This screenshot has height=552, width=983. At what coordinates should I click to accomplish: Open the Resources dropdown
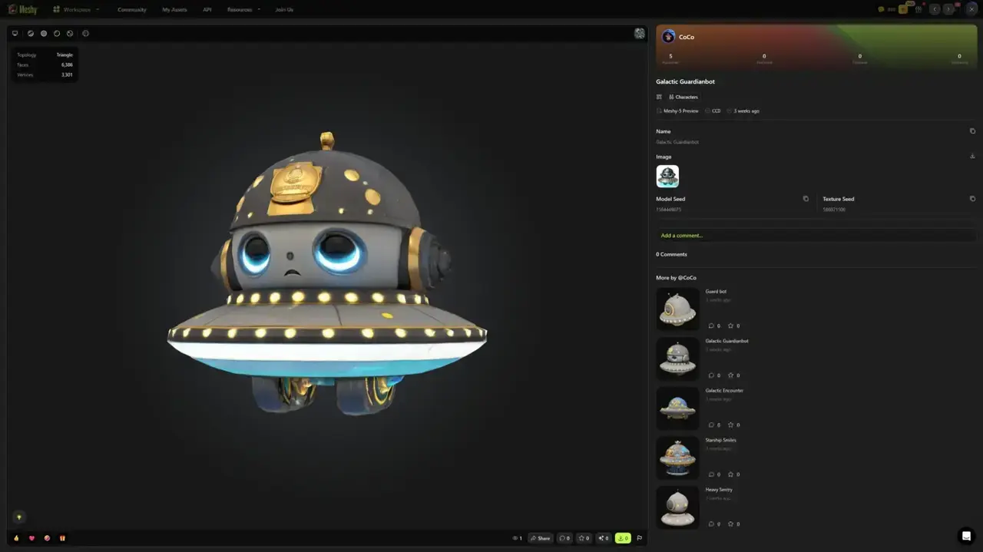tap(241, 9)
